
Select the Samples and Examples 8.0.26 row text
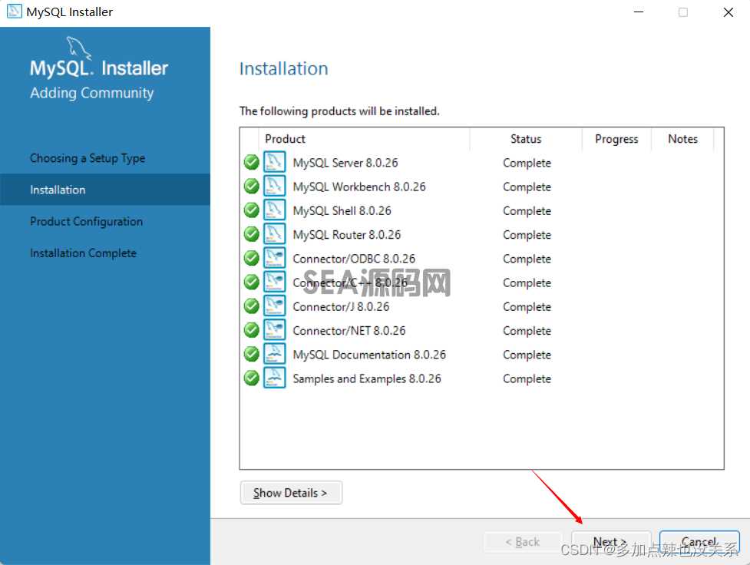pos(367,378)
